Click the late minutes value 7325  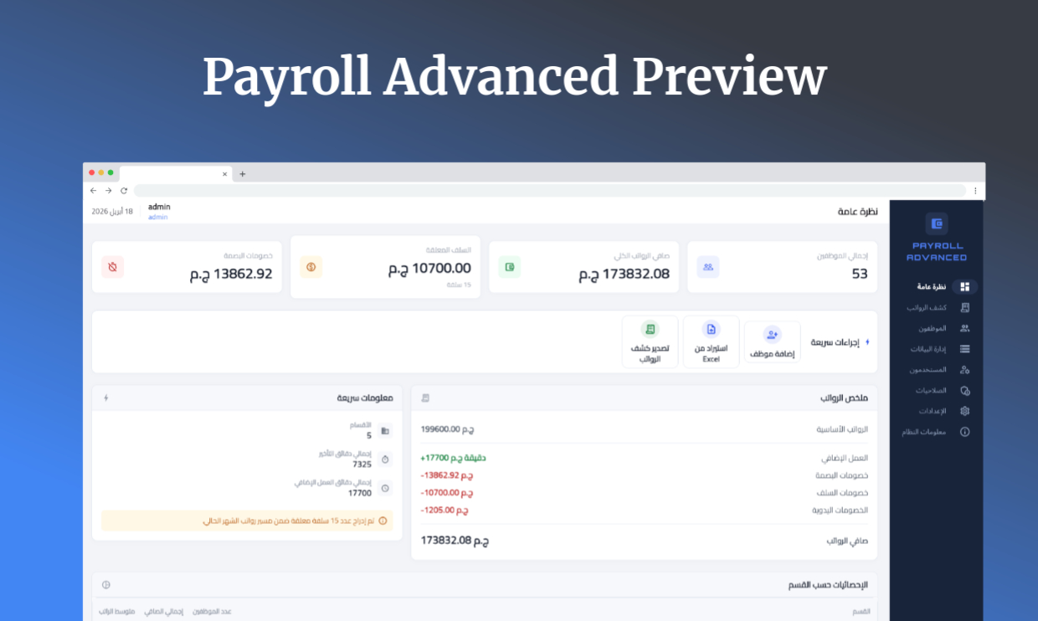(362, 464)
